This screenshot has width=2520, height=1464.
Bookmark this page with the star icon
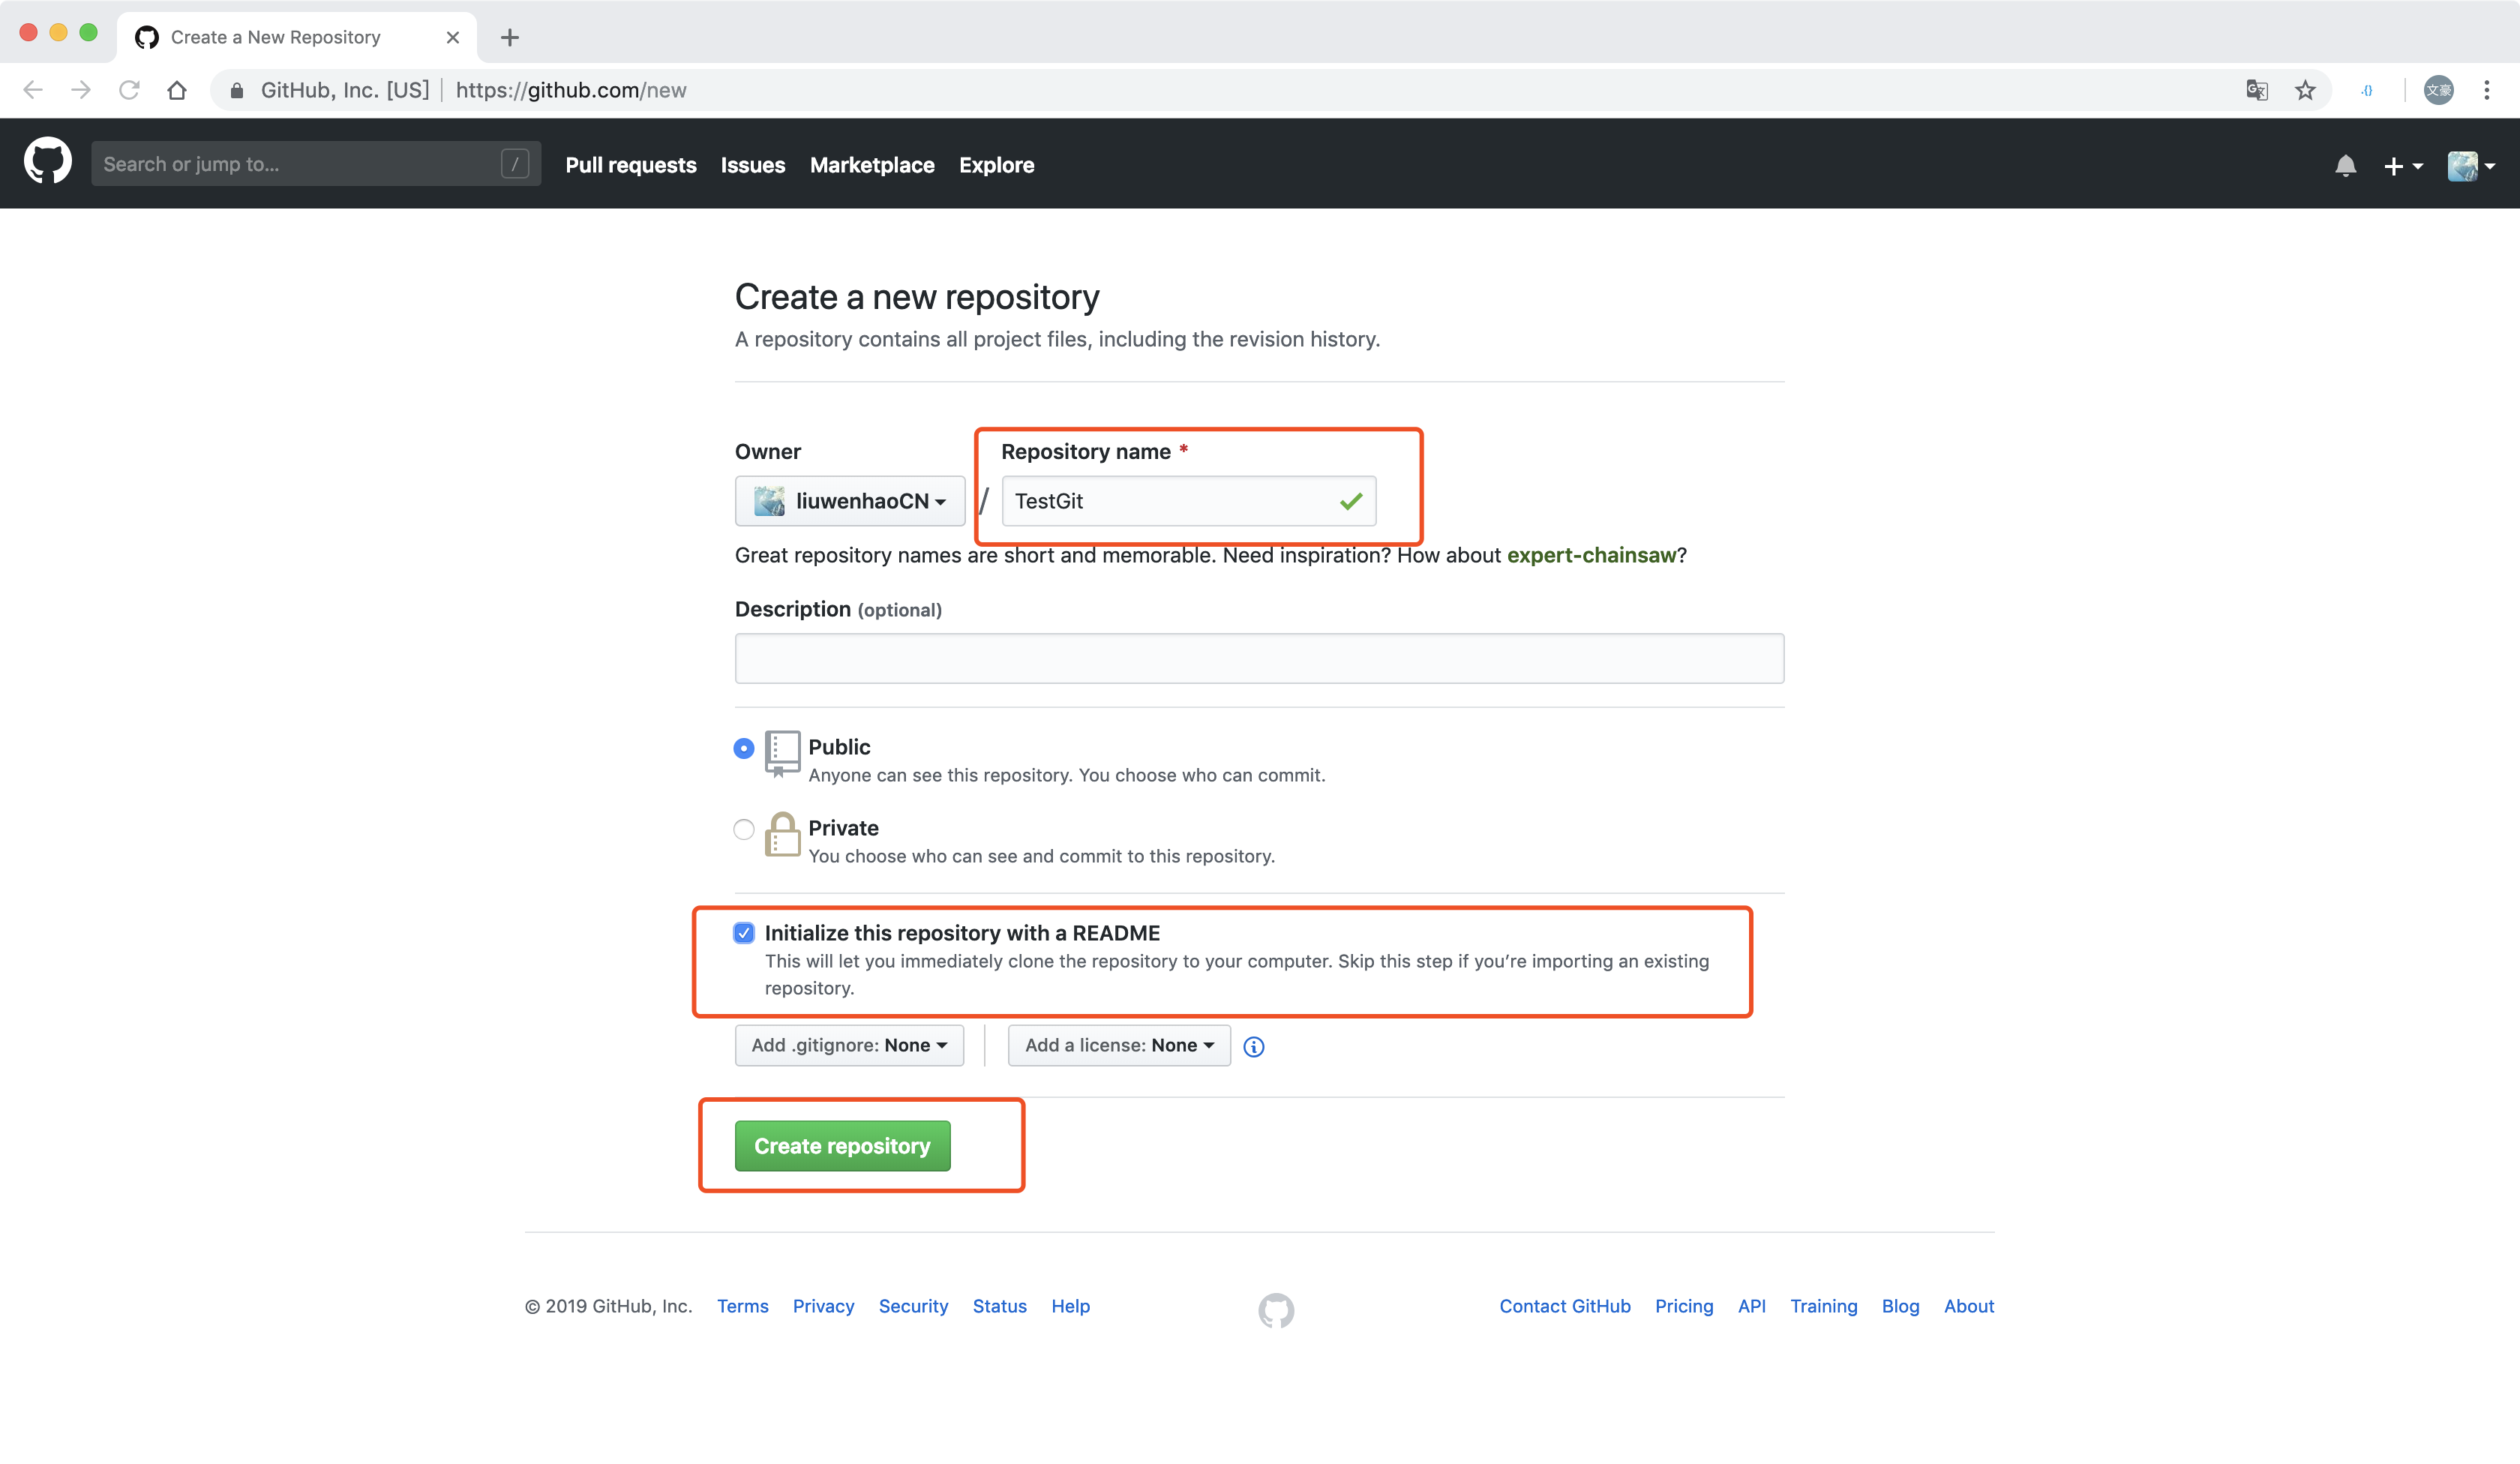(2305, 90)
